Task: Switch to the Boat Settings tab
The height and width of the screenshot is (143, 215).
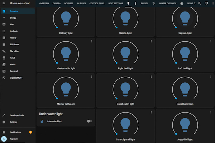Action: click(116, 3)
